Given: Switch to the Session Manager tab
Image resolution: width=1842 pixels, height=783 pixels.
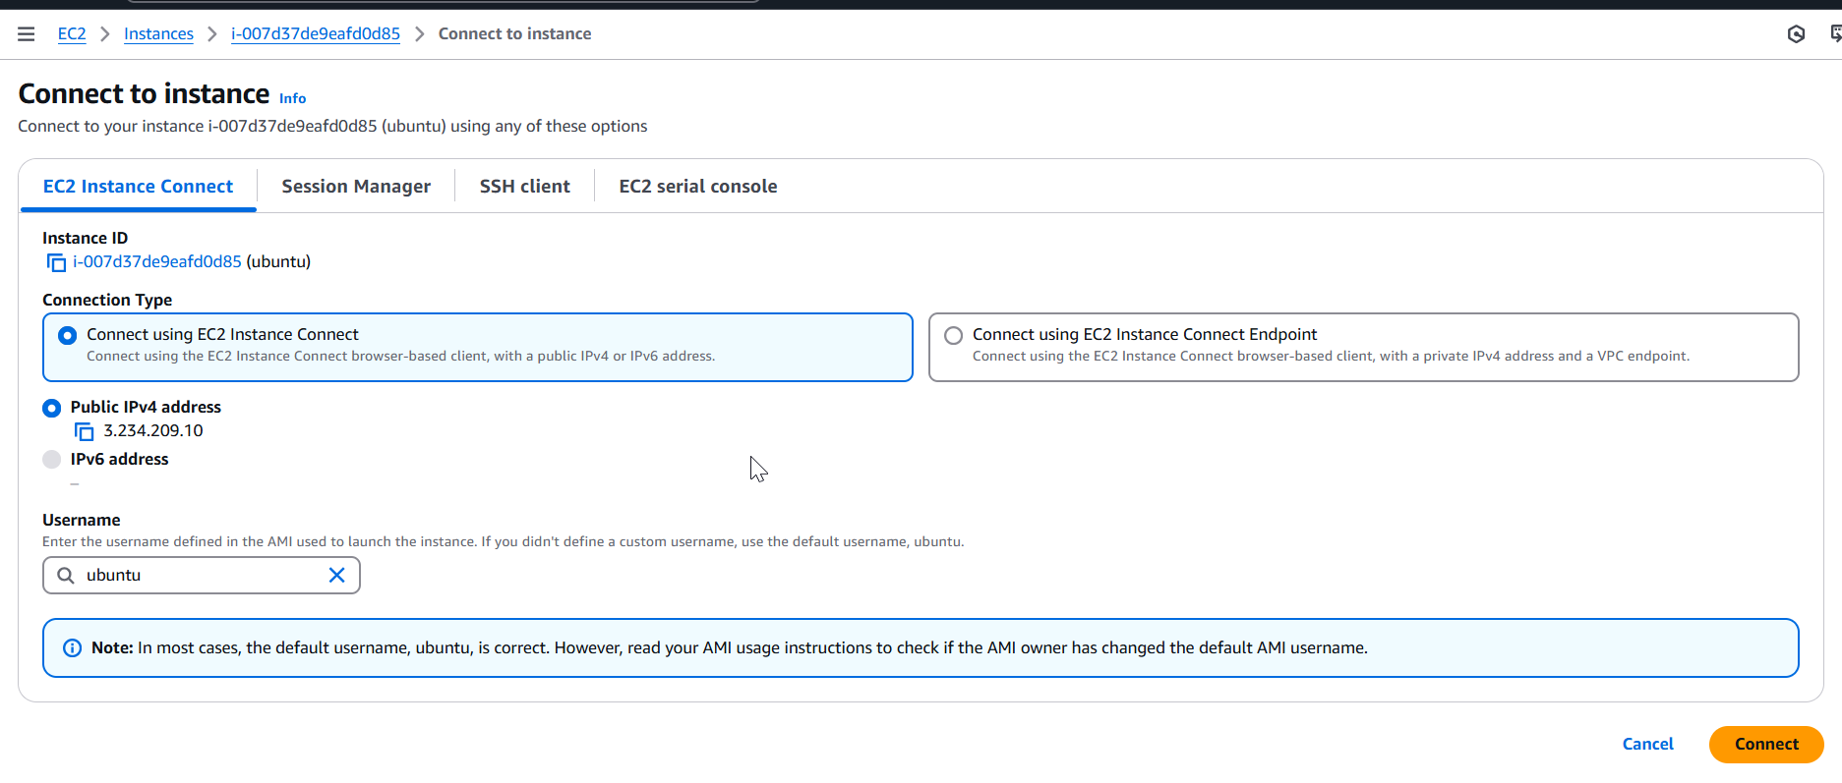Looking at the screenshot, I should tap(356, 187).
